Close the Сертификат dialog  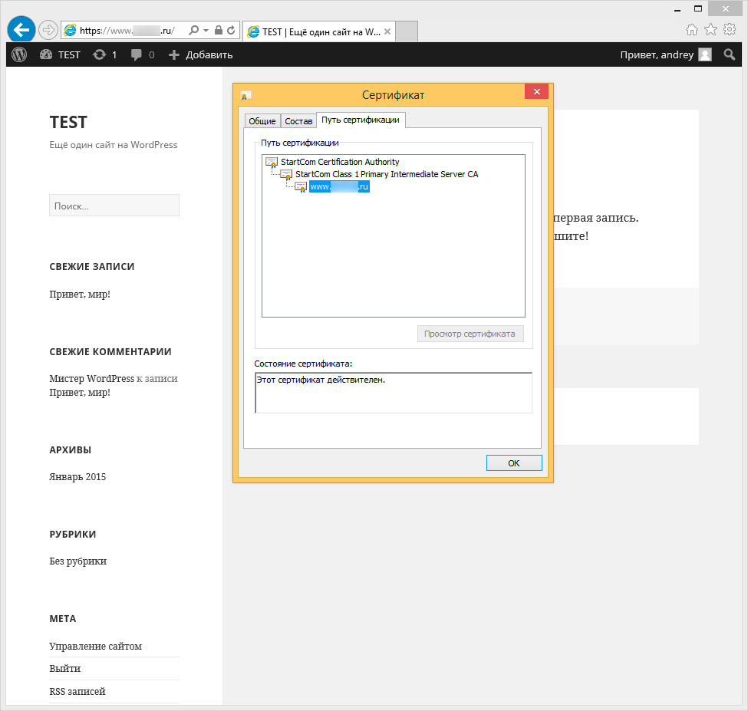pyautogui.click(x=537, y=91)
